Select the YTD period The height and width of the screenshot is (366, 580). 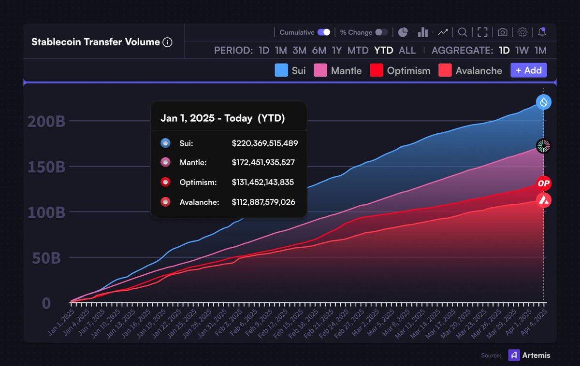pos(384,50)
